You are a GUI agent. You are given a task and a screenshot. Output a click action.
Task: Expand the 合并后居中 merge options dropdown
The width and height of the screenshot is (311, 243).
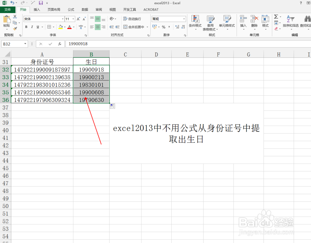[147, 27]
